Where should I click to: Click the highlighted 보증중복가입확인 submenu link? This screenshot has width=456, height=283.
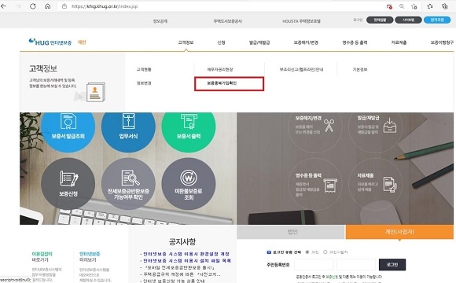coord(222,83)
